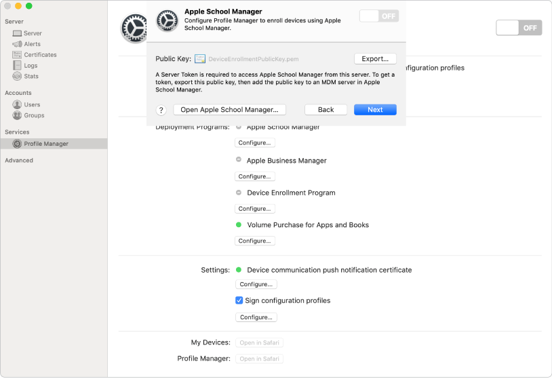Open the Logs icon in sidebar
The width and height of the screenshot is (552, 379).
point(18,66)
